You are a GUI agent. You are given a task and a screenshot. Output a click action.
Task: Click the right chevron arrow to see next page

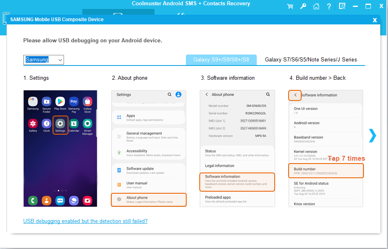pos(372,135)
